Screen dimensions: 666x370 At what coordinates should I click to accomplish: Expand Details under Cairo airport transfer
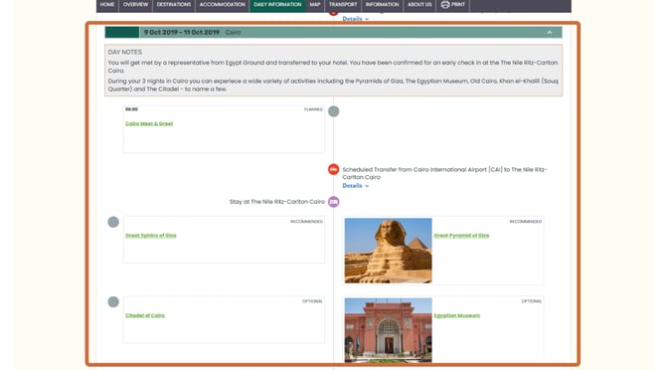355,186
